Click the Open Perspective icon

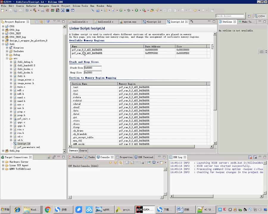coord(249,16)
